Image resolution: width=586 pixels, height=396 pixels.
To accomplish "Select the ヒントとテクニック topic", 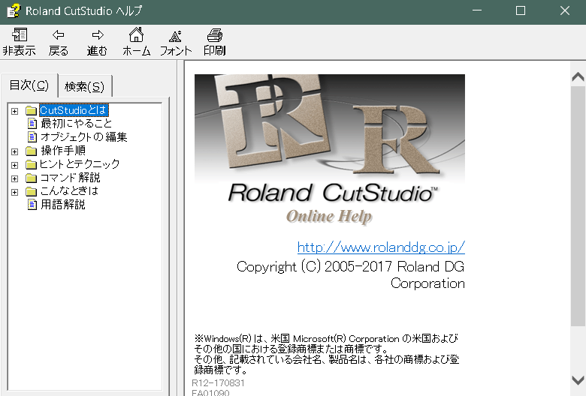I will click(80, 163).
